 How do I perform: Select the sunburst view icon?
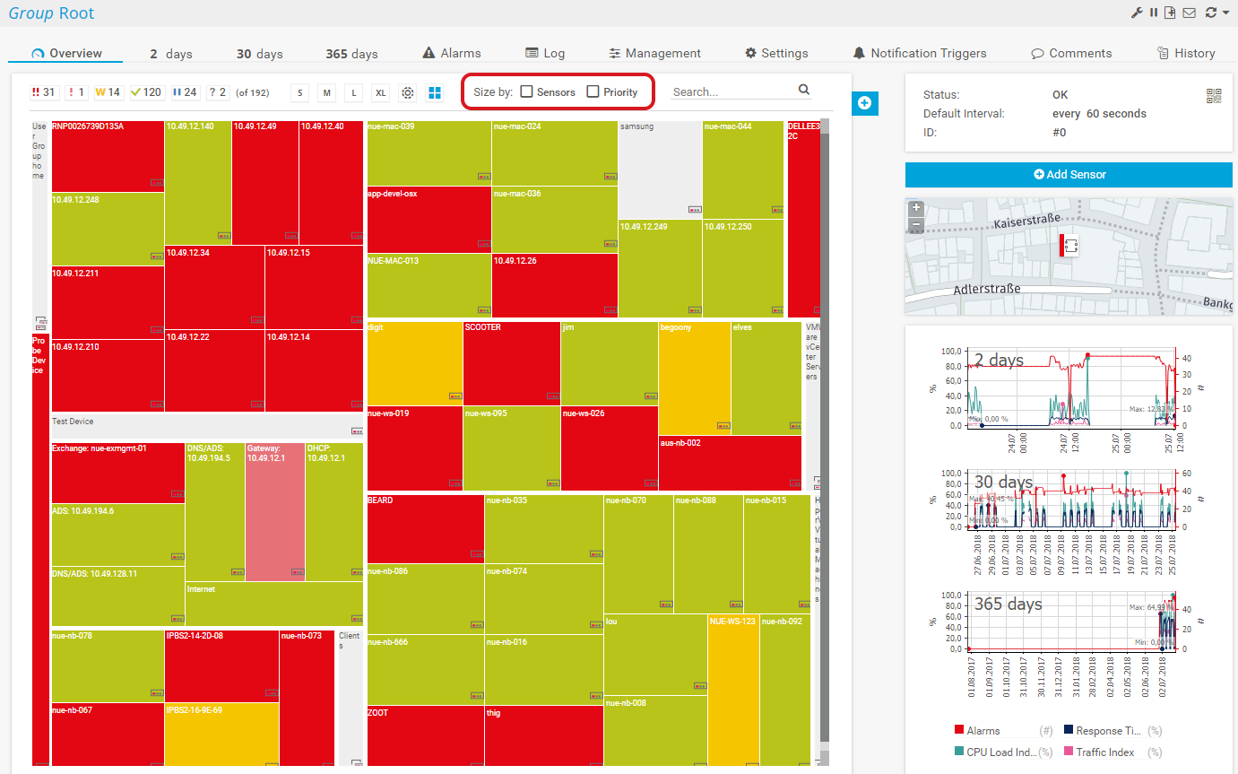pyautogui.click(x=408, y=92)
